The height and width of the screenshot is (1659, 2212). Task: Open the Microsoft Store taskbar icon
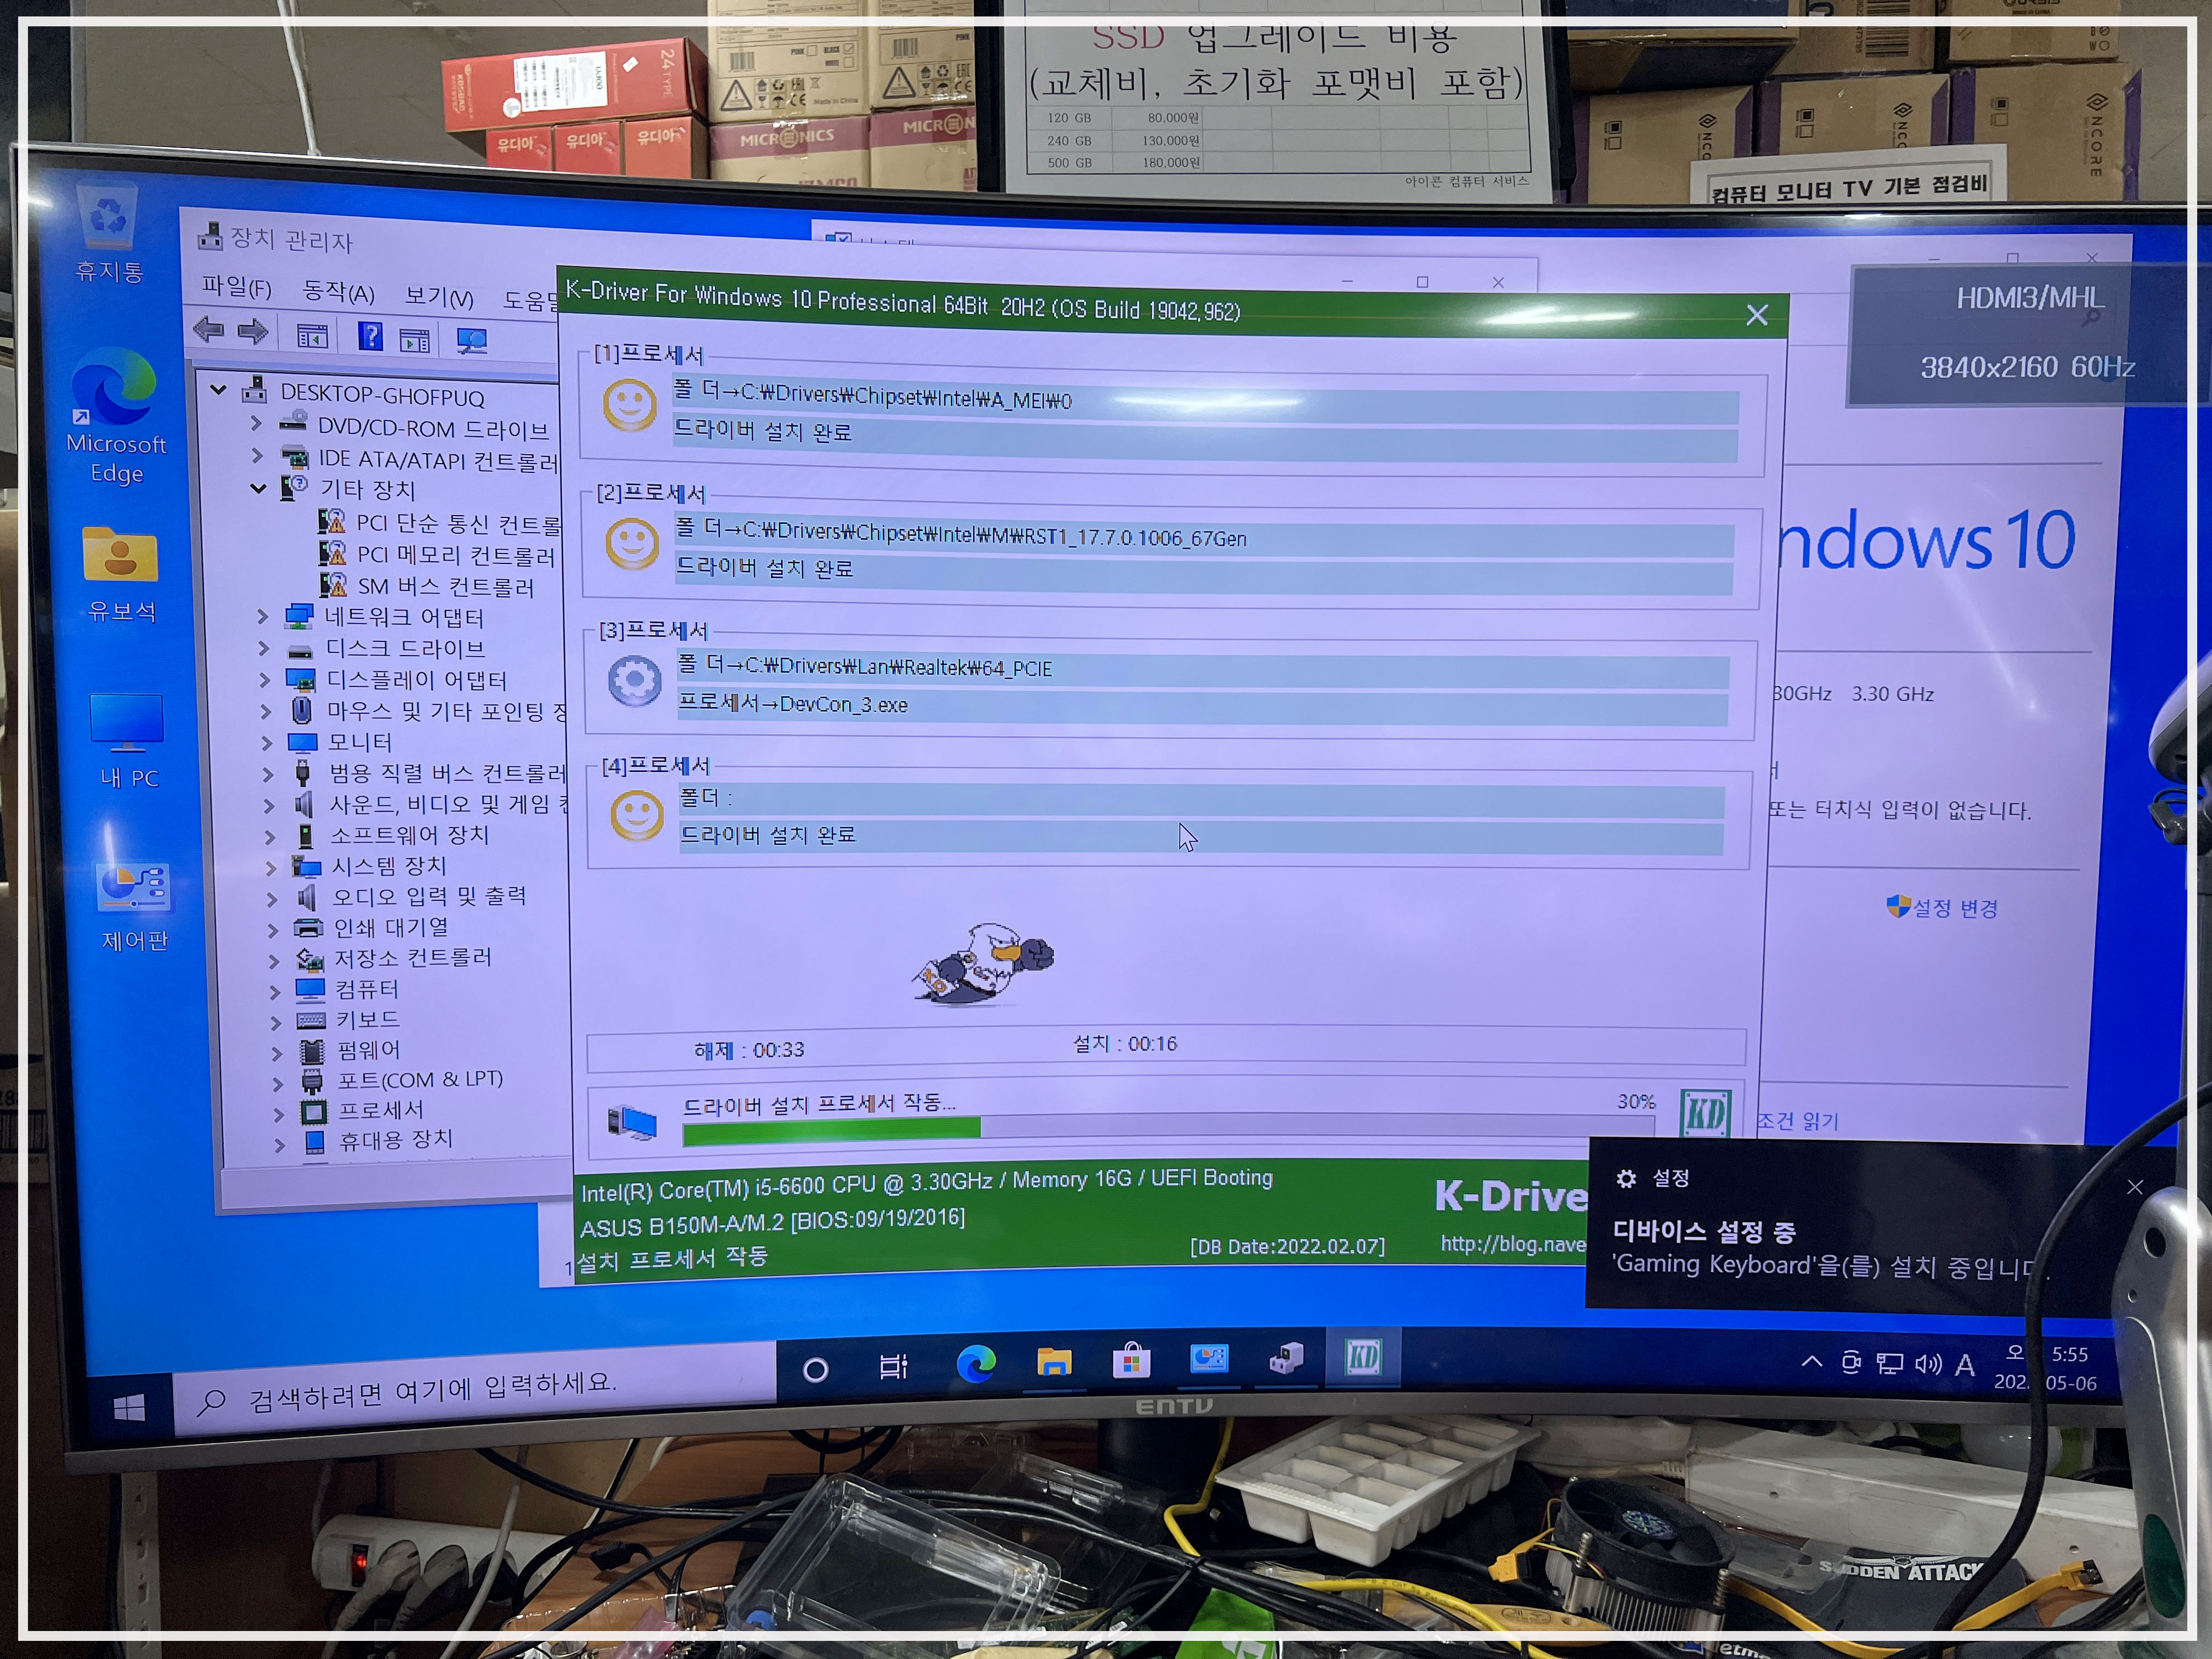[x=1131, y=1361]
